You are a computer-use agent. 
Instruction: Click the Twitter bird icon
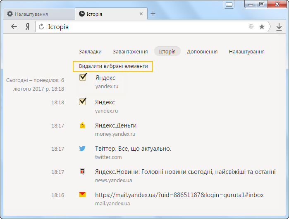pos(82,148)
